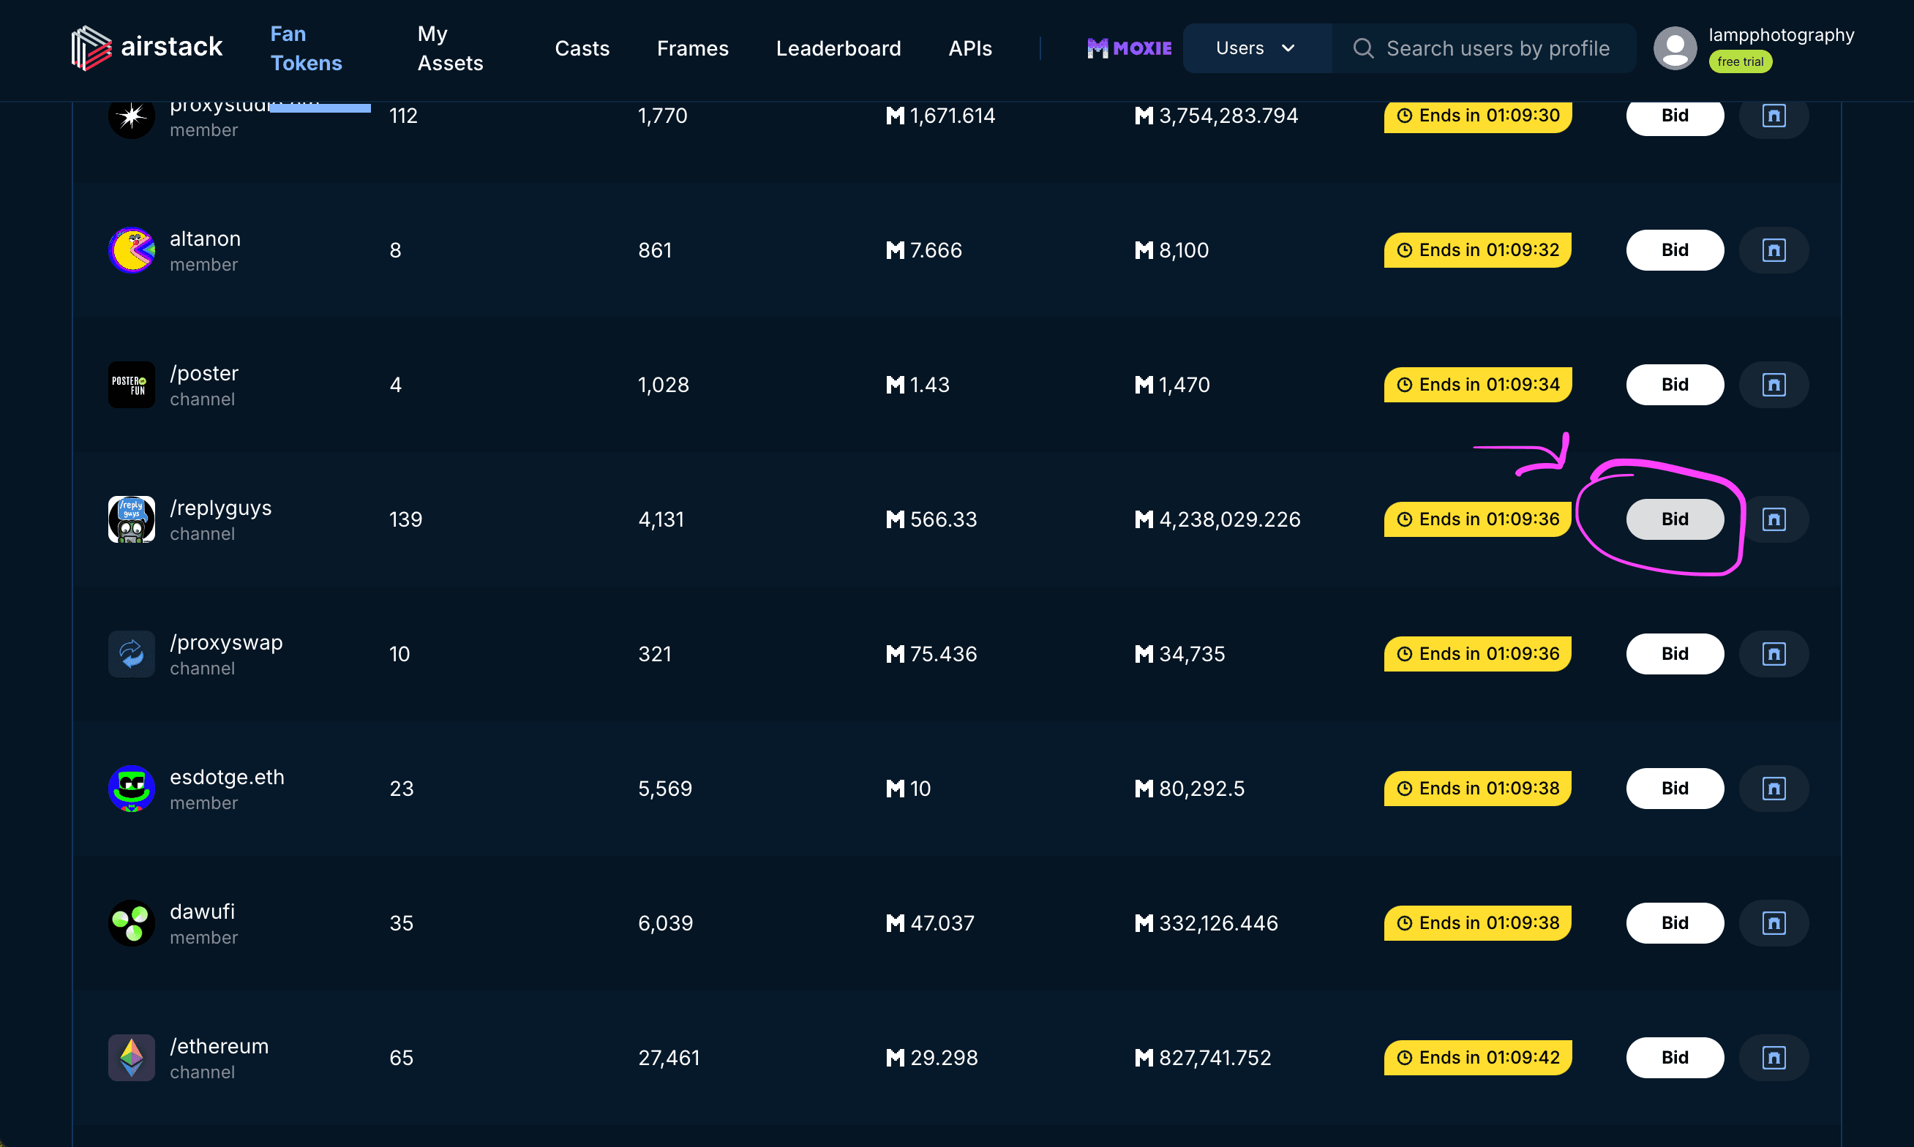
Task: Open the Leaderboard page
Action: (838, 49)
